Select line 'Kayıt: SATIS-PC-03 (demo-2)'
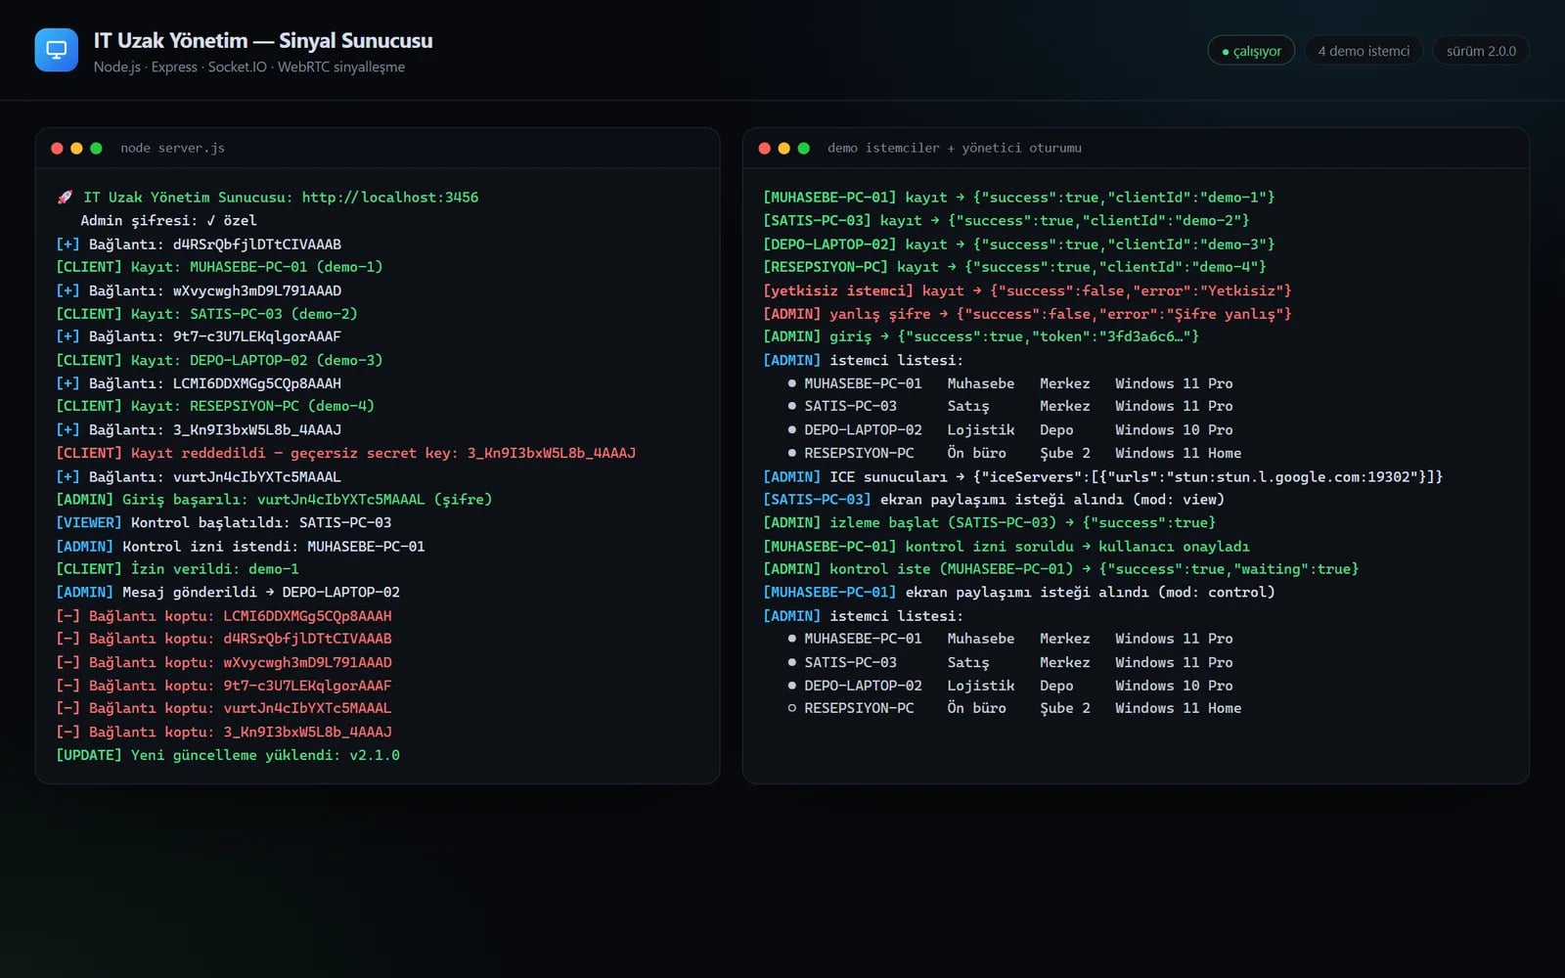Image resolution: width=1565 pixels, height=978 pixels. (x=206, y=314)
